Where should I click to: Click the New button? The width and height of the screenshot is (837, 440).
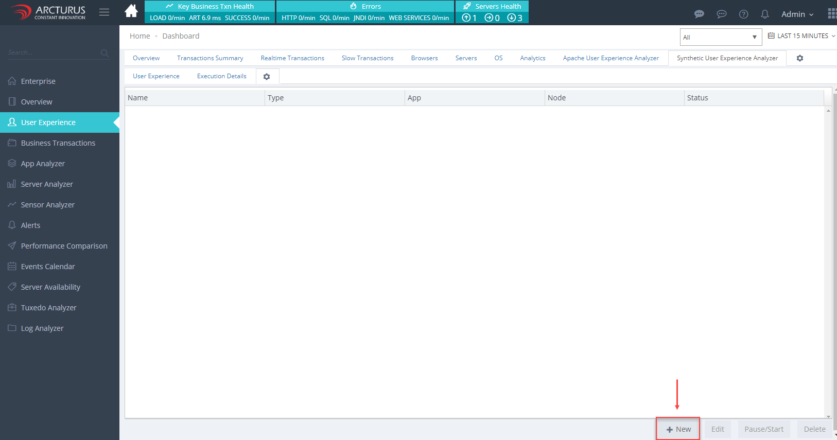pyautogui.click(x=678, y=429)
